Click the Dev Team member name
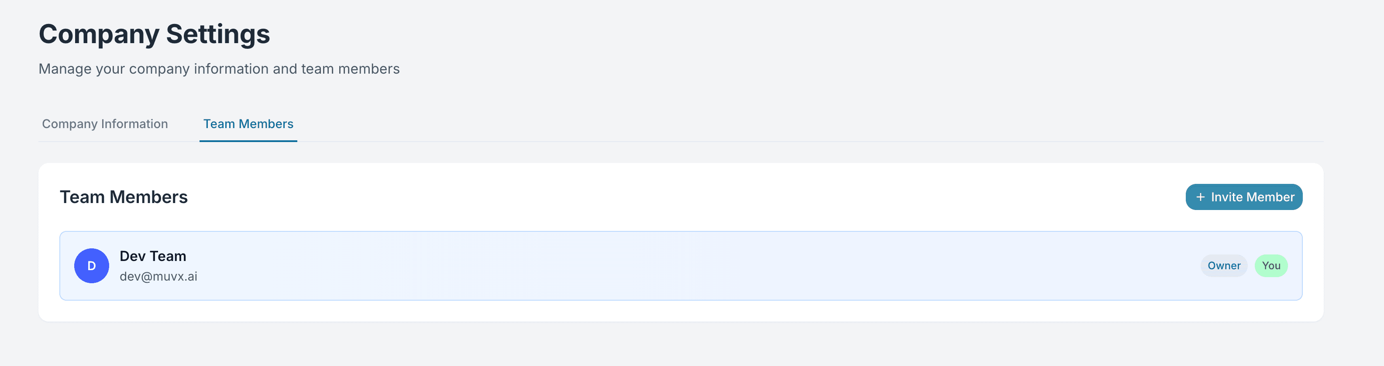The height and width of the screenshot is (366, 1384). pyautogui.click(x=152, y=256)
